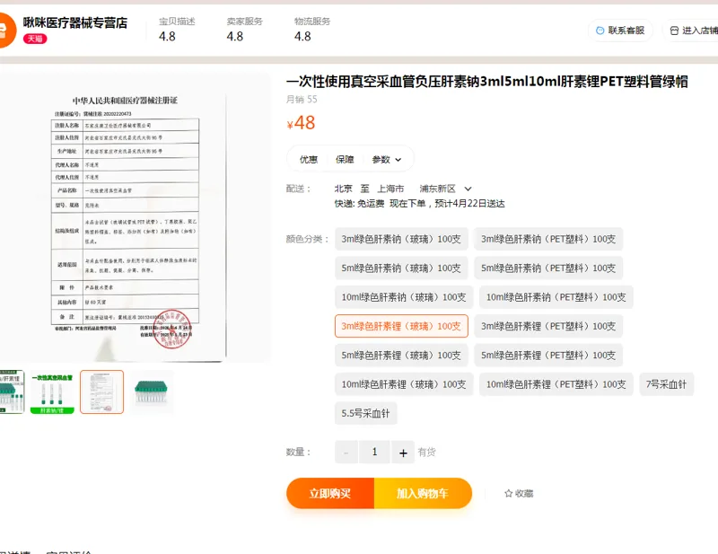Deselect highlighted 3ml绿色肝素锂（玻璃）100支 option

point(401,326)
